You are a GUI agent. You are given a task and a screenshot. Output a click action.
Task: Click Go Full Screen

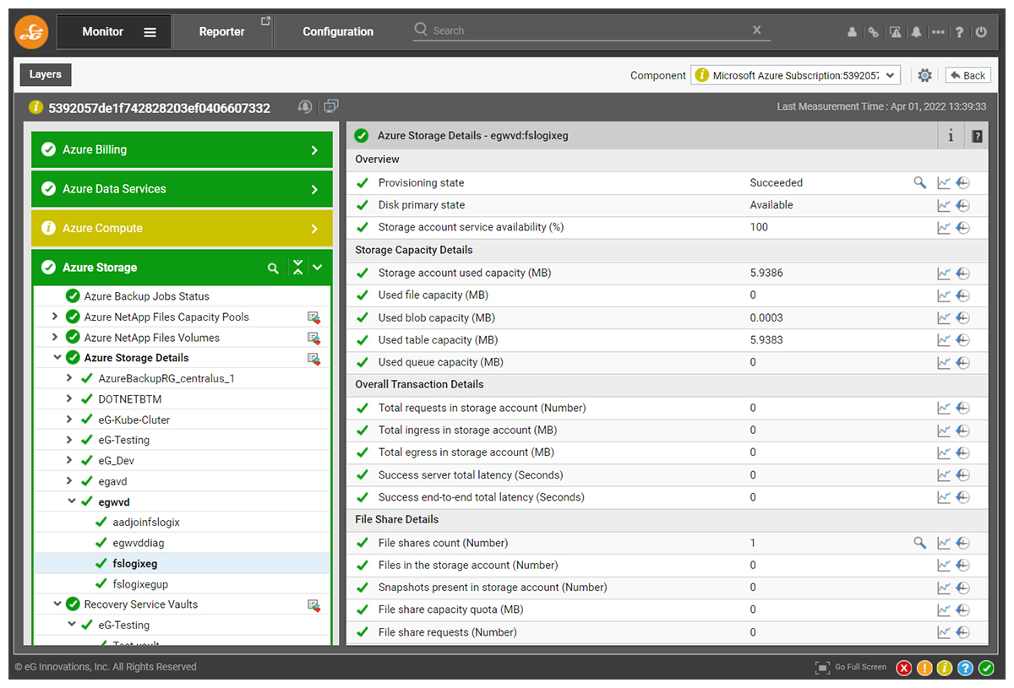(x=851, y=667)
